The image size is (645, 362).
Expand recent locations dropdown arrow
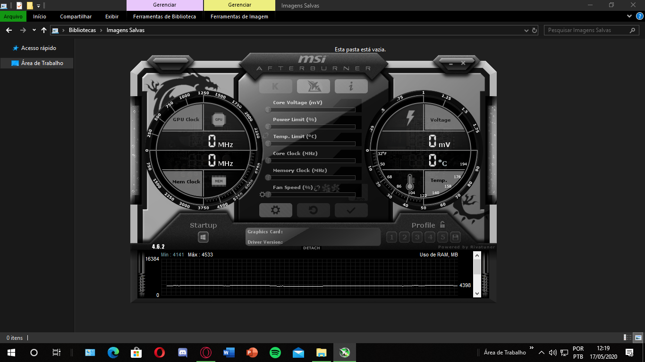(34, 30)
